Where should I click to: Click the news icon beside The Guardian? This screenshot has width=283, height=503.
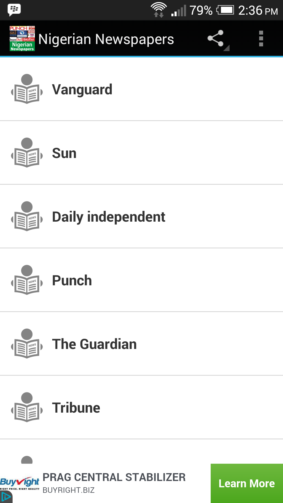(27, 344)
